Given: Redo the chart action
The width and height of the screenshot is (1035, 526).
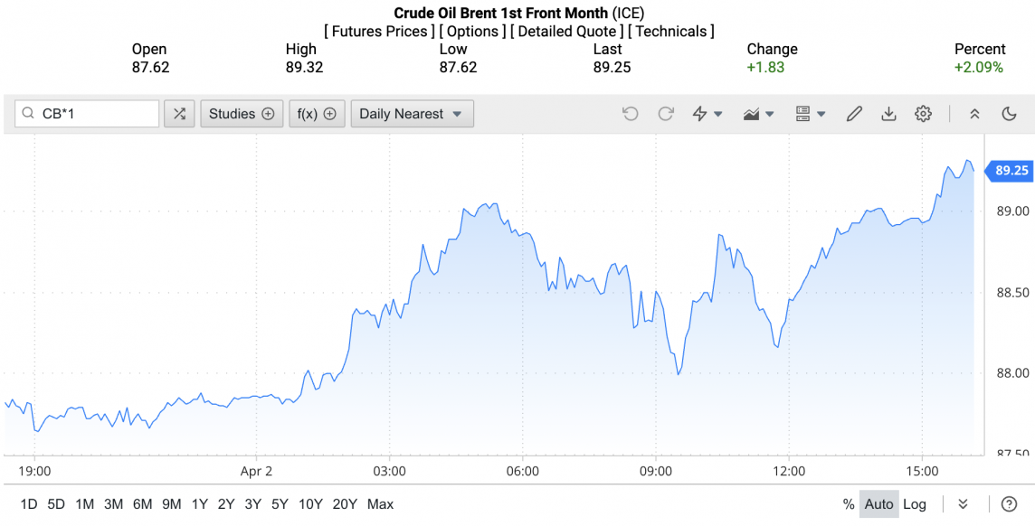Looking at the screenshot, I should (x=666, y=114).
